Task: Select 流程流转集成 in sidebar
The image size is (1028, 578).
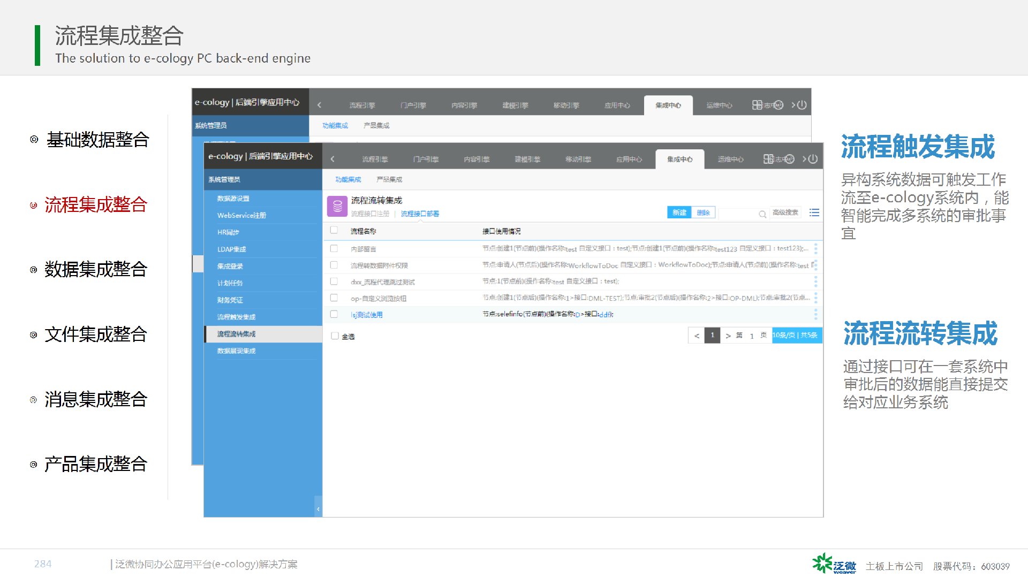Action: (263, 334)
